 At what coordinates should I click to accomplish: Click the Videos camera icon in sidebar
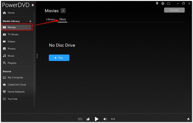[4, 41]
